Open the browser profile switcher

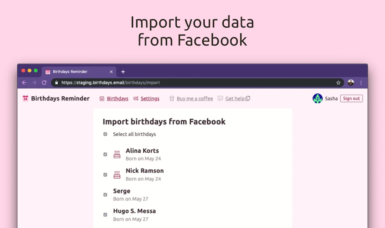click(350, 82)
